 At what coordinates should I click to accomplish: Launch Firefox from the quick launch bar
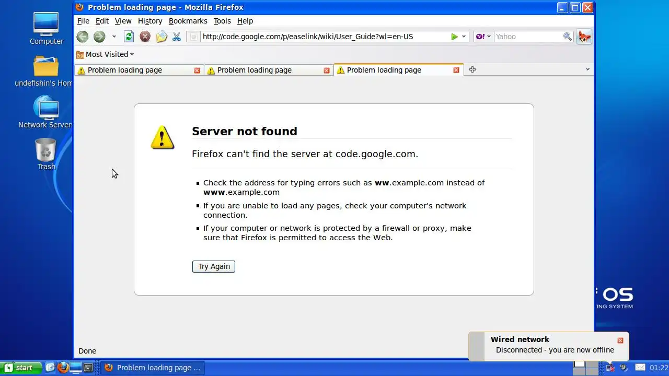[x=63, y=368]
